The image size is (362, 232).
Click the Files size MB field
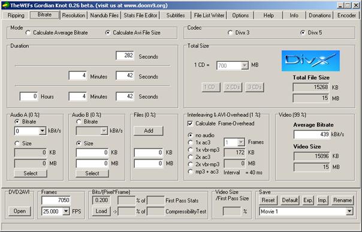point(149,164)
